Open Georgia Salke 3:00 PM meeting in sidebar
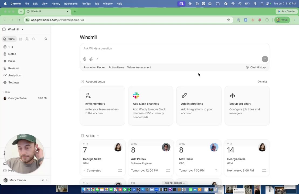 tap(25, 98)
